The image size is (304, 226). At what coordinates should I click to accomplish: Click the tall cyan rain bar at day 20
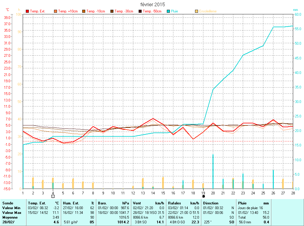coord(213,172)
